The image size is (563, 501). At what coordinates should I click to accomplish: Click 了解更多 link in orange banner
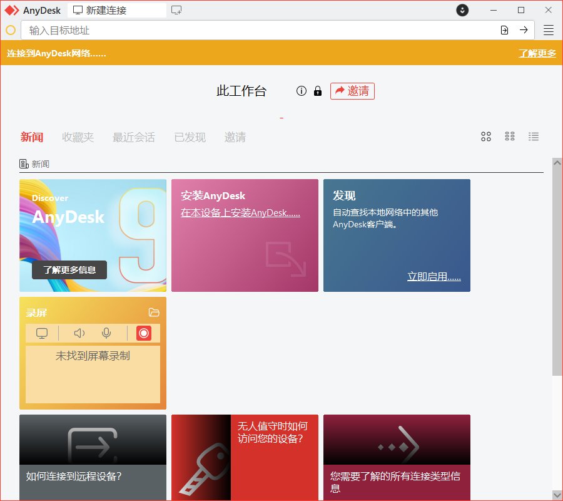point(537,53)
